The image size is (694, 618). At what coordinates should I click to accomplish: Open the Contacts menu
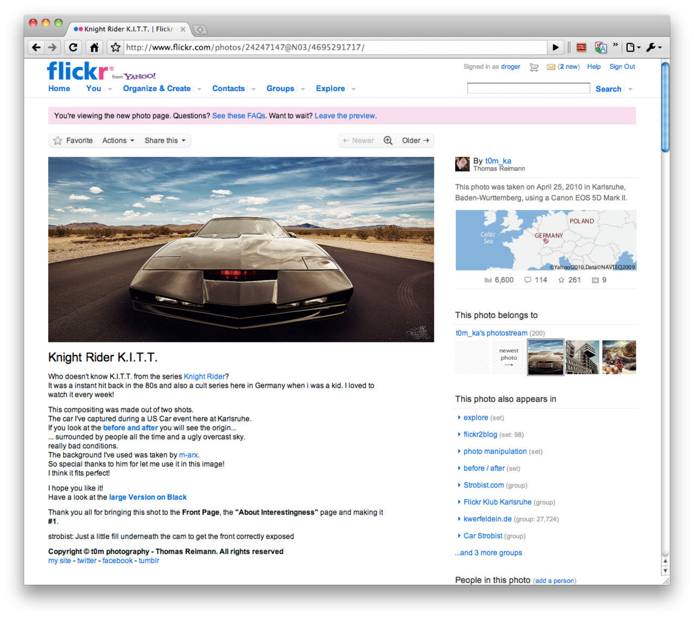pos(228,88)
